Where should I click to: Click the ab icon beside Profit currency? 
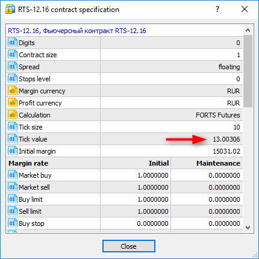point(13,103)
